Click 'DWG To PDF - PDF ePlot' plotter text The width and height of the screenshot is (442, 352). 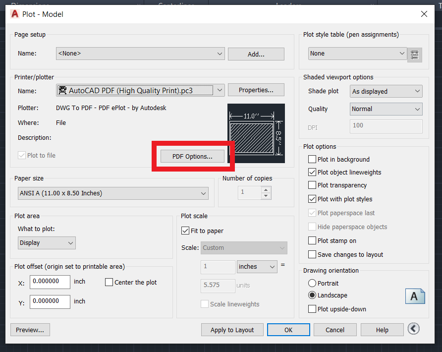(111, 108)
